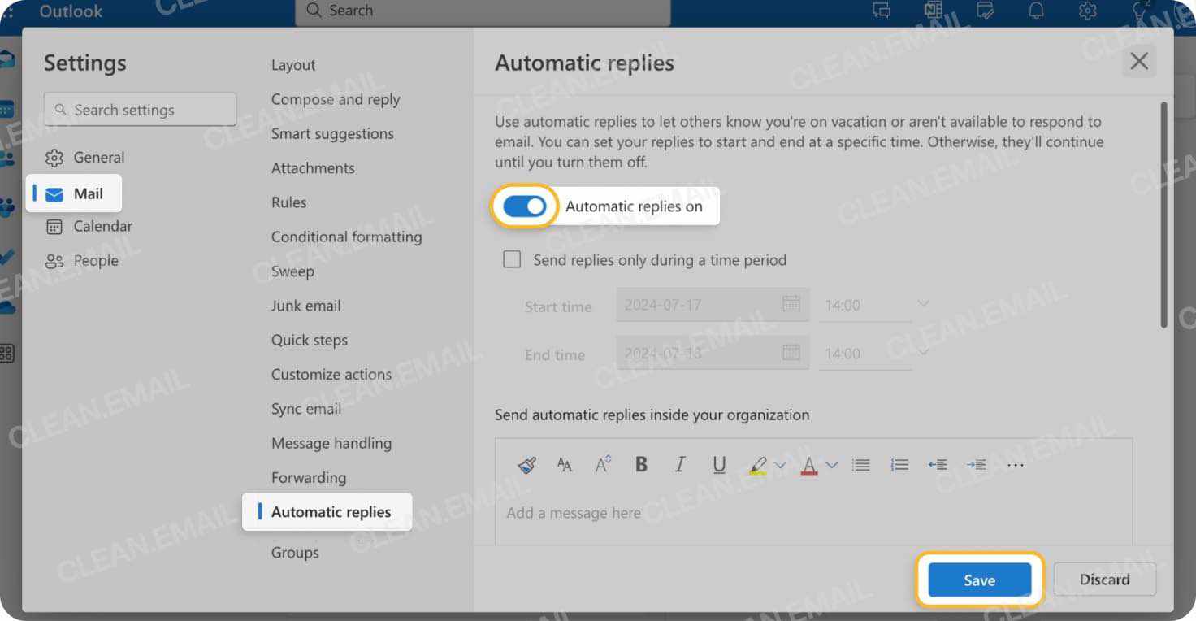Open the Rules settings page

point(289,202)
